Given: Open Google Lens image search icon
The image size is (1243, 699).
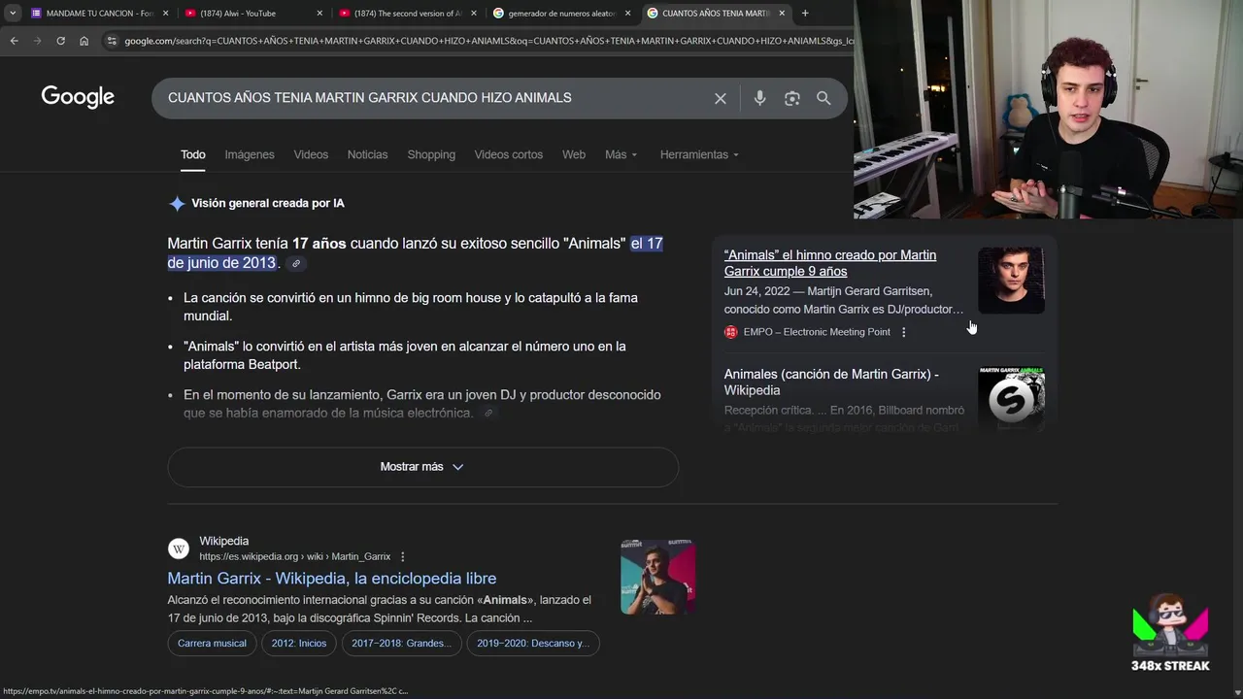Looking at the screenshot, I should tap(792, 98).
